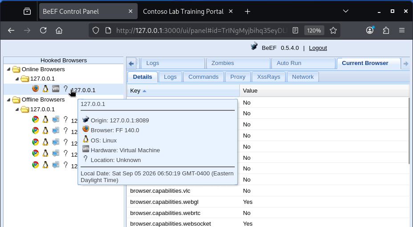Open extensions puzzle icon
Screen dimensions: 413x227
[x=386, y=31]
